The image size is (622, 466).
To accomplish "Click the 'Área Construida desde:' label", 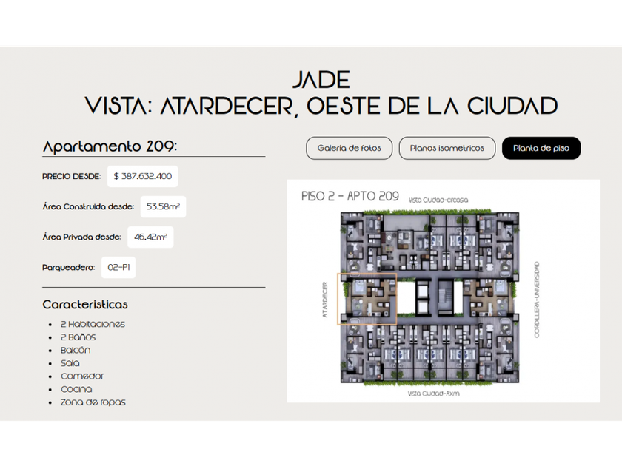I will pyautogui.click(x=88, y=206).
